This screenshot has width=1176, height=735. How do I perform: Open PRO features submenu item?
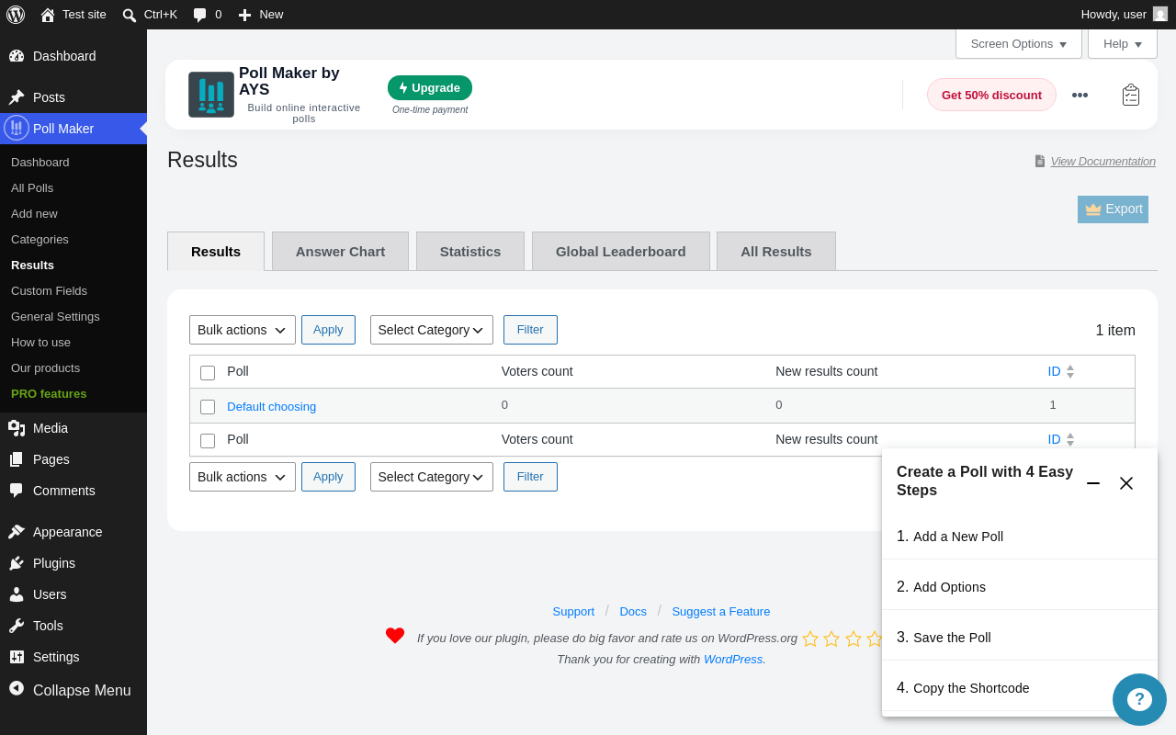pos(73,394)
